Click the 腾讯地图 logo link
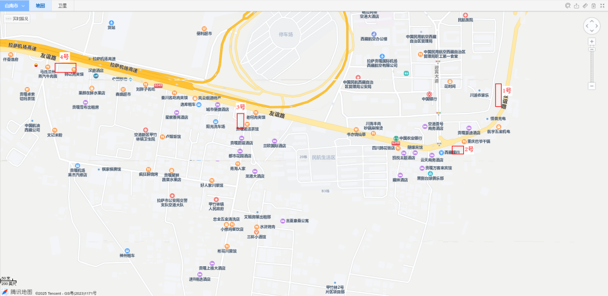This screenshot has height=296, width=608. coord(17,292)
